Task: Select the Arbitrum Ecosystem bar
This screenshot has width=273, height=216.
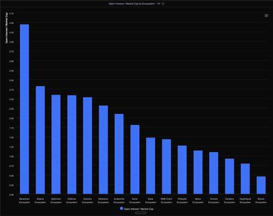Action: tap(72, 145)
